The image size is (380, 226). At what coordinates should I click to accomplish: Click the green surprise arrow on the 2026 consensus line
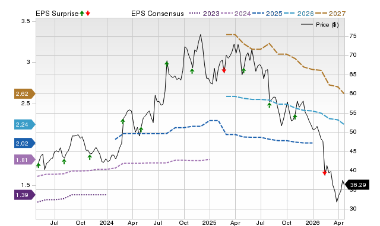click(269, 105)
